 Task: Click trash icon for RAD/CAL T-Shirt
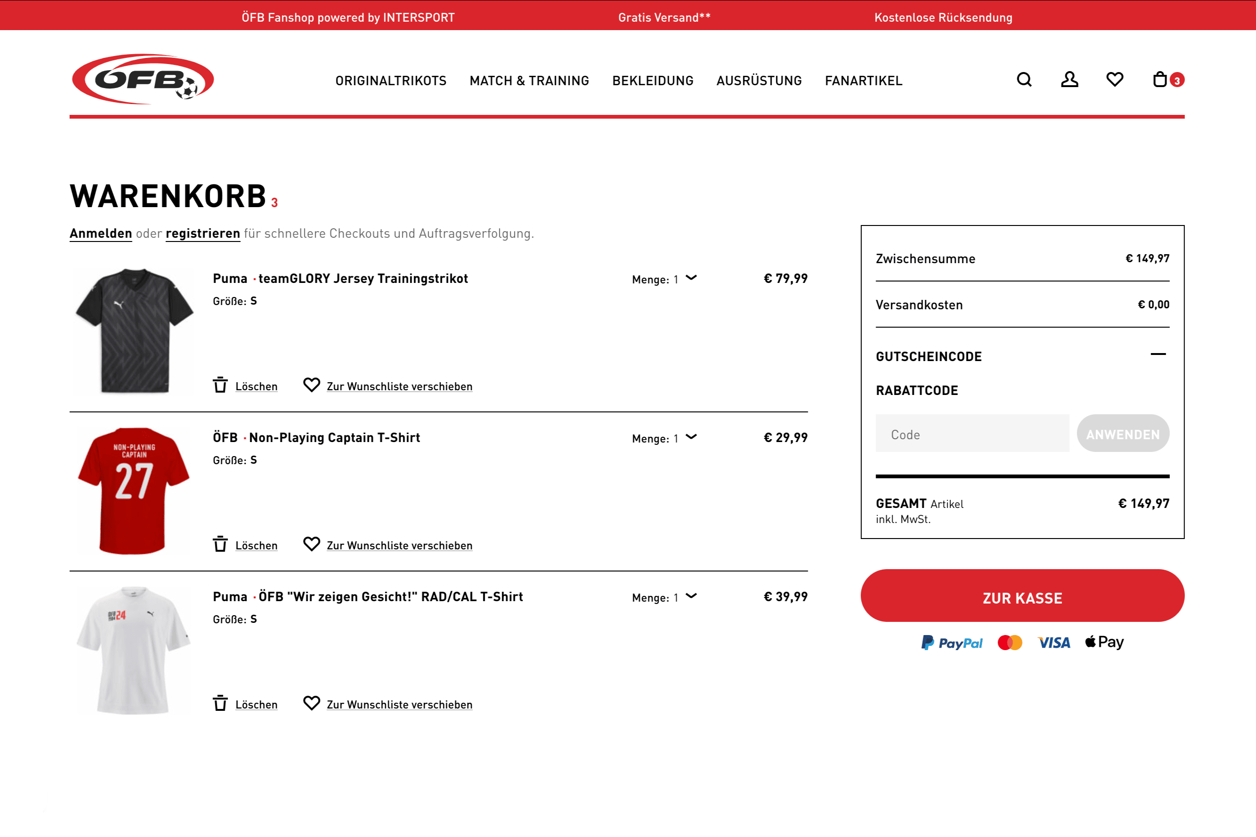220,703
